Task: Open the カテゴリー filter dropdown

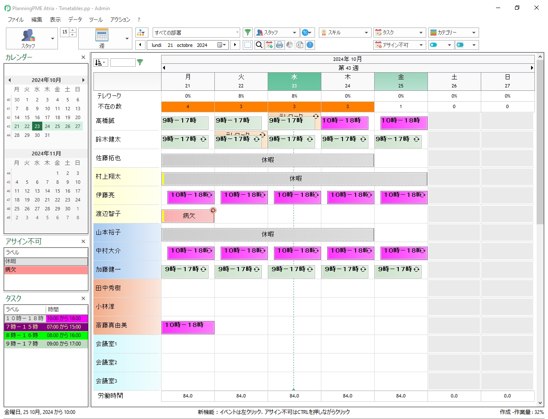Action: [x=453, y=33]
